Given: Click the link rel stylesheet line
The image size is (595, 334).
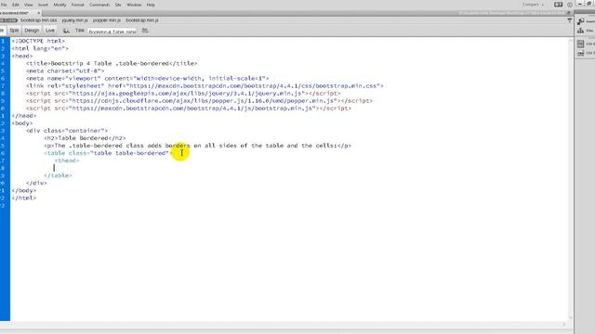Looking at the screenshot, I should click(205, 86).
